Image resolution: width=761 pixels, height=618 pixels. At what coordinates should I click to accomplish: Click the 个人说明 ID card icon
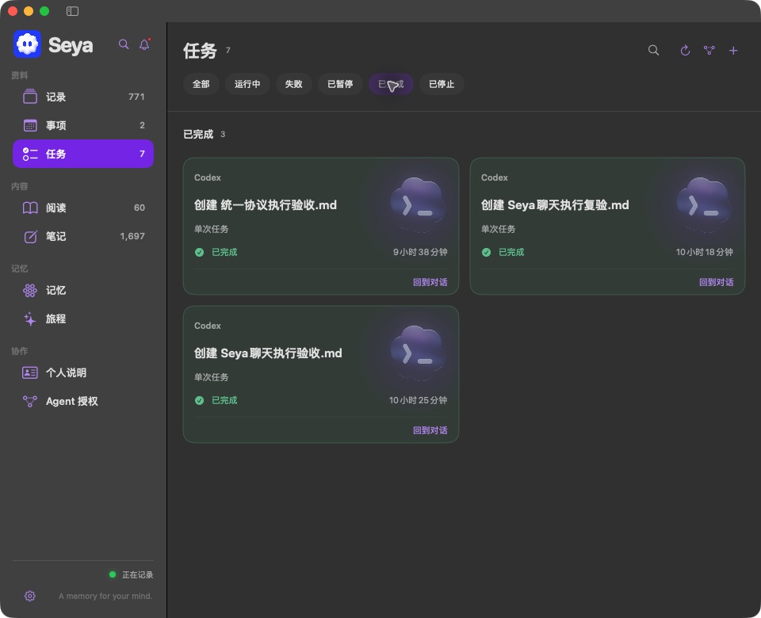coord(30,372)
